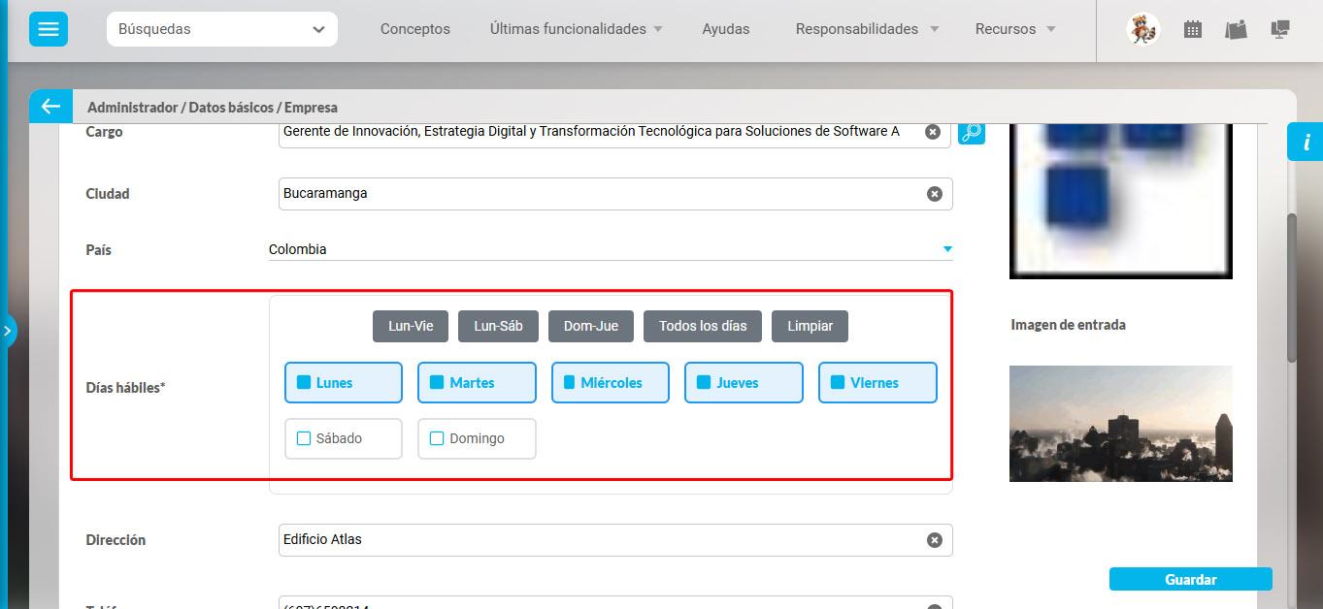1323x609 pixels.
Task: Open the calendar icon in header
Action: click(x=1193, y=29)
